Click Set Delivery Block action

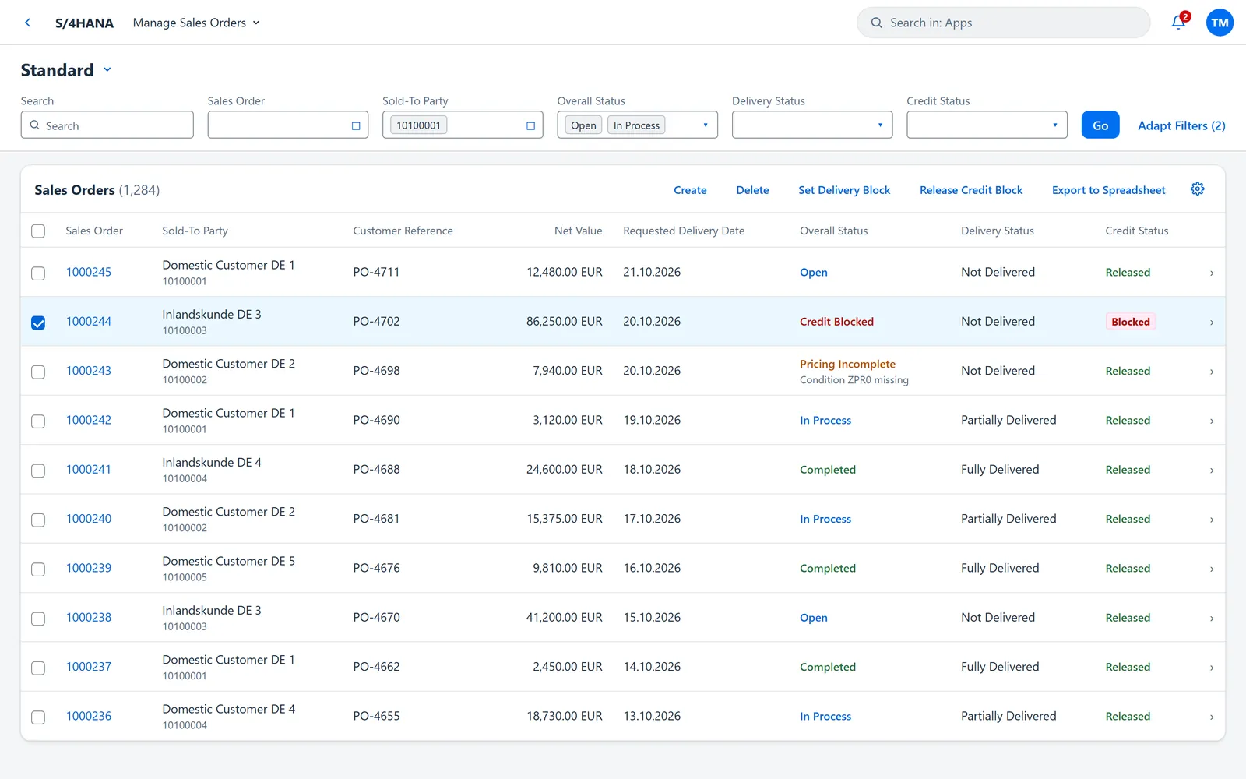click(x=844, y=190)
